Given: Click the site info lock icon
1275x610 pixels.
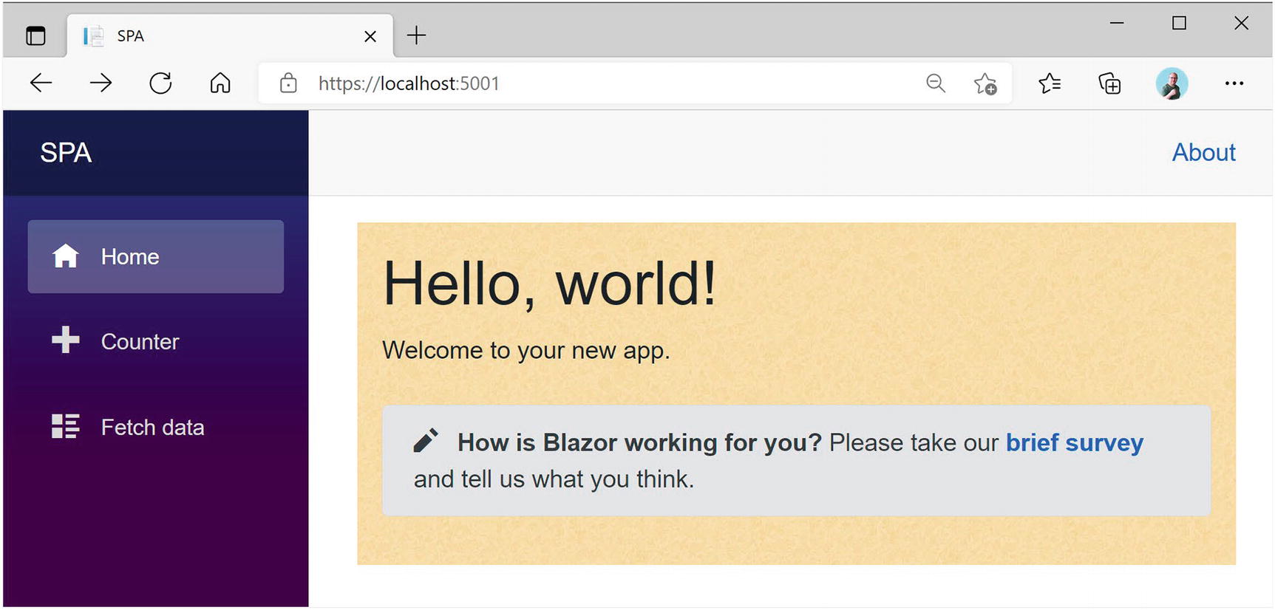Looking at the screenshot, I should pyautogui.click(x=288, y=83).
